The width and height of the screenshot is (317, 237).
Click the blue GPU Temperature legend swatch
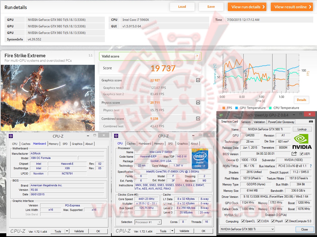coord(237,108)
